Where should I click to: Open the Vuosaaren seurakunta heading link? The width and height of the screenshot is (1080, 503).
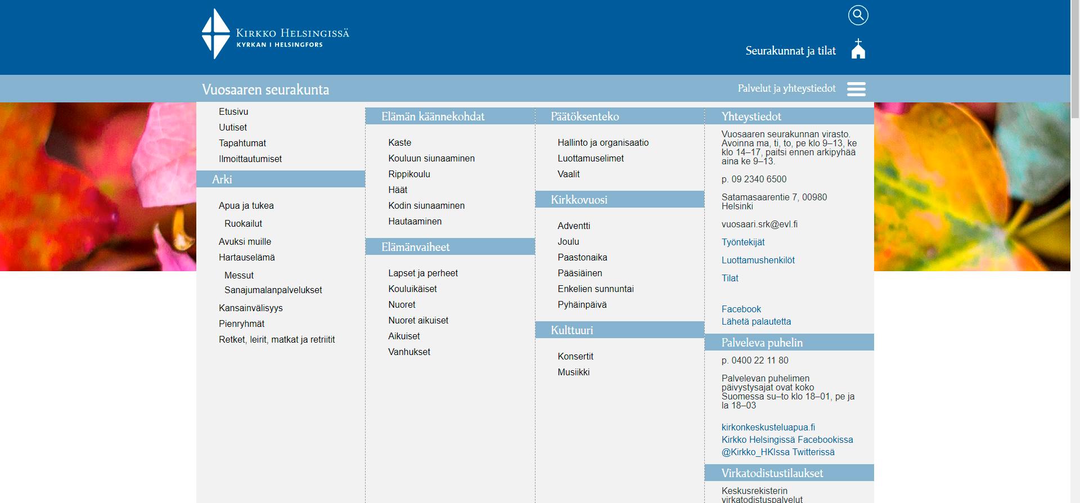265,89
